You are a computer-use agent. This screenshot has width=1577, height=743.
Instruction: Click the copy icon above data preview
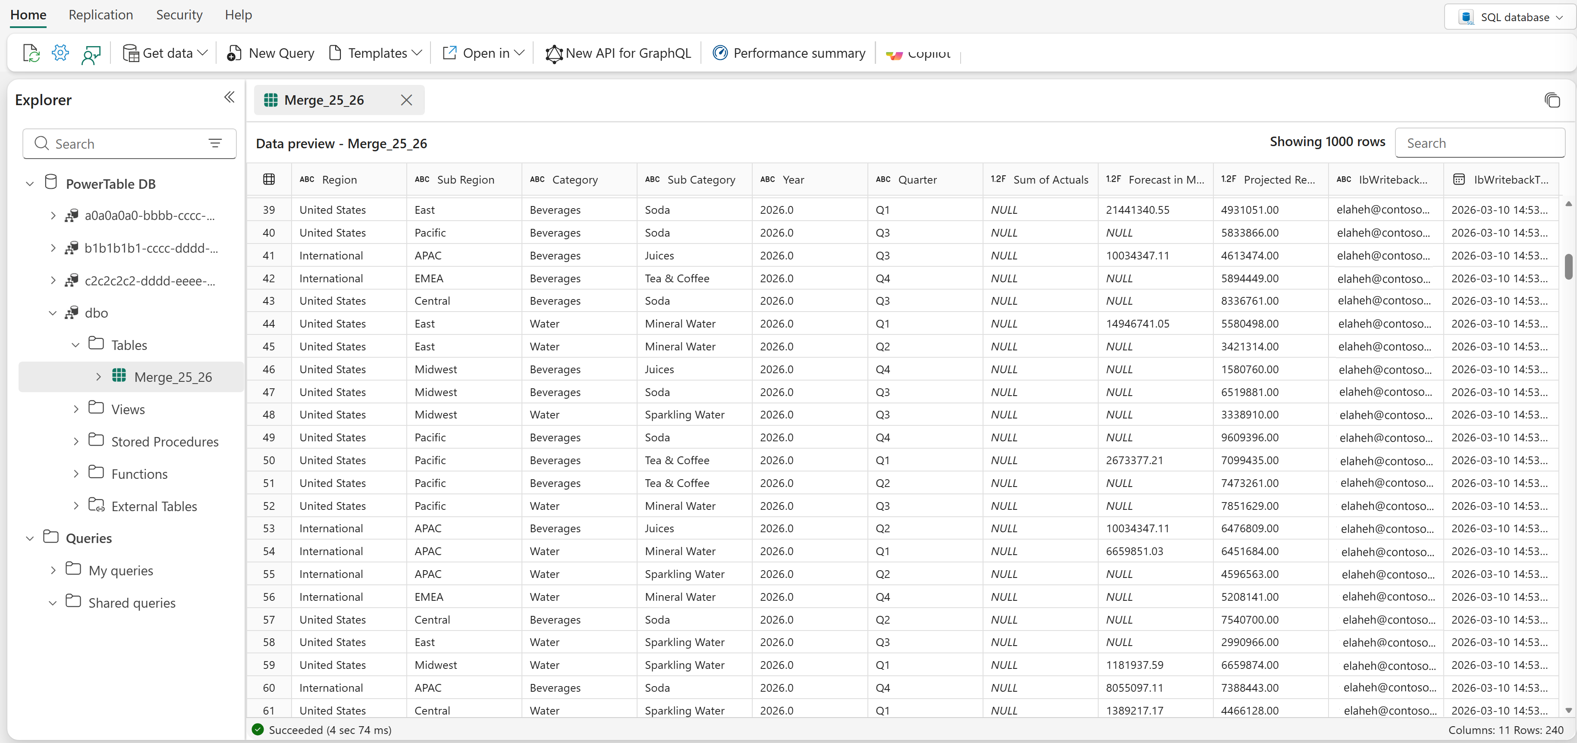click(1552, 100)
